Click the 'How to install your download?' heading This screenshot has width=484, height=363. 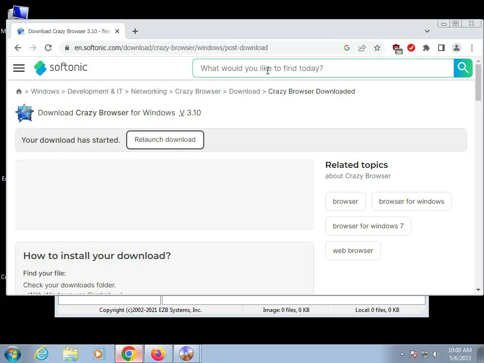point(97,256)
